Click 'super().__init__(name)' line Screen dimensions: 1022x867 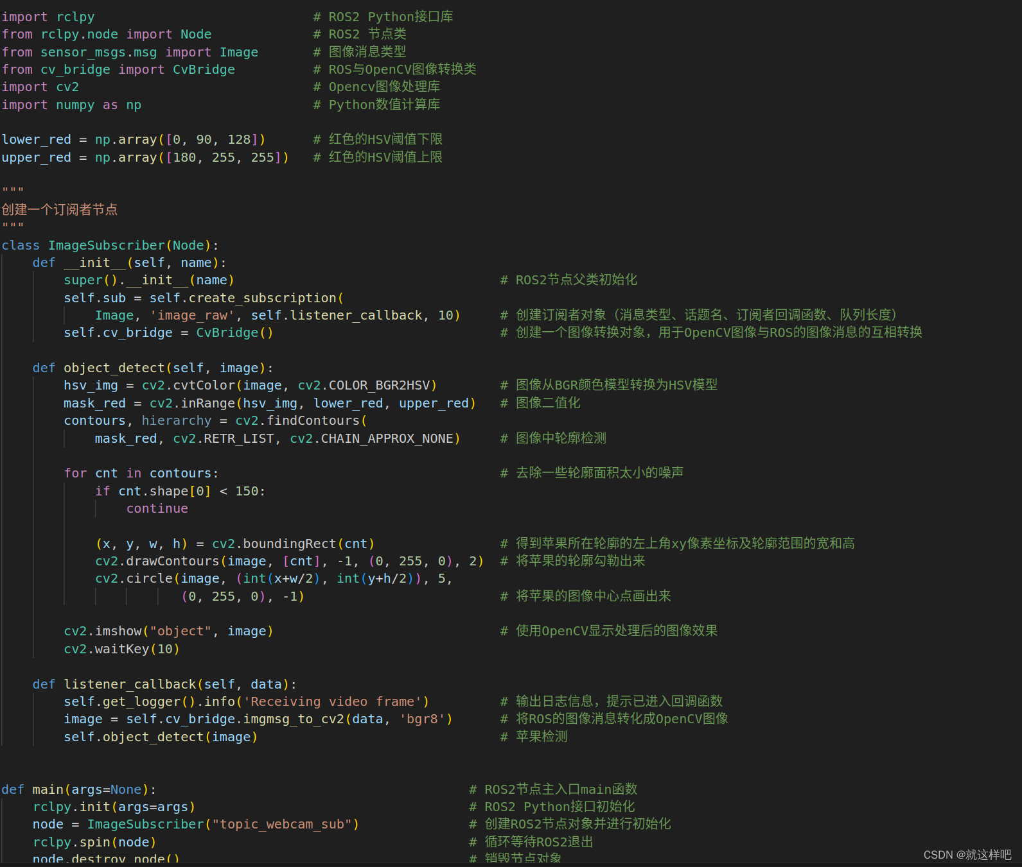(x=149, y=280)
